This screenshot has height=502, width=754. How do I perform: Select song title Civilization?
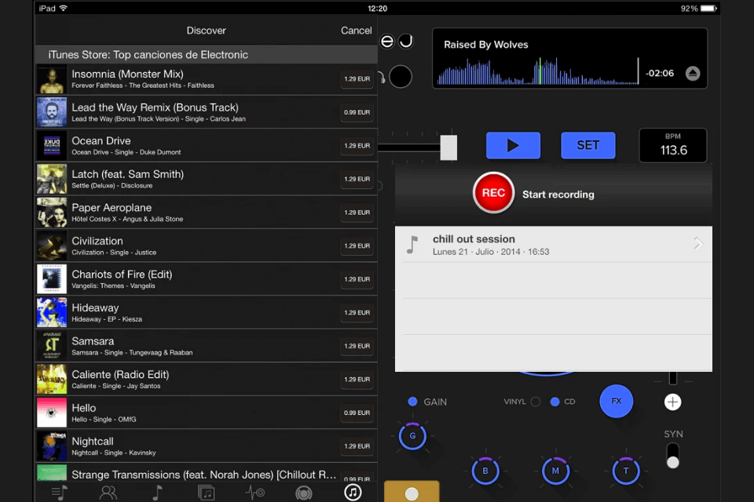pos(97,241)
